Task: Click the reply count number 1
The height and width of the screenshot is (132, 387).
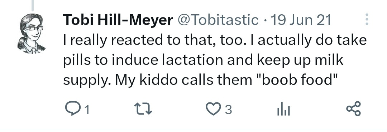Action: click(87, 110)
